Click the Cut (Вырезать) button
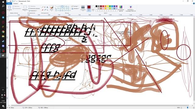 (16, 6)
